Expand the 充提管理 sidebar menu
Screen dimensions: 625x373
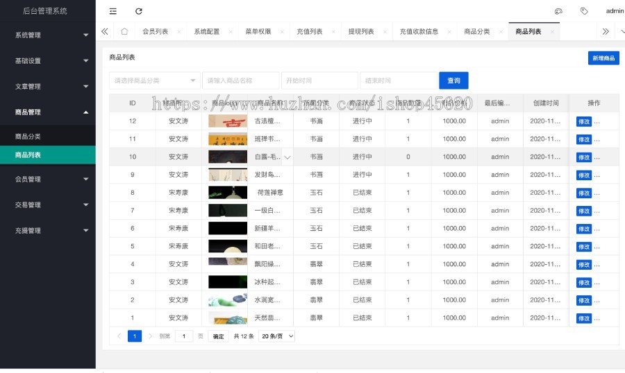[48, 230]
